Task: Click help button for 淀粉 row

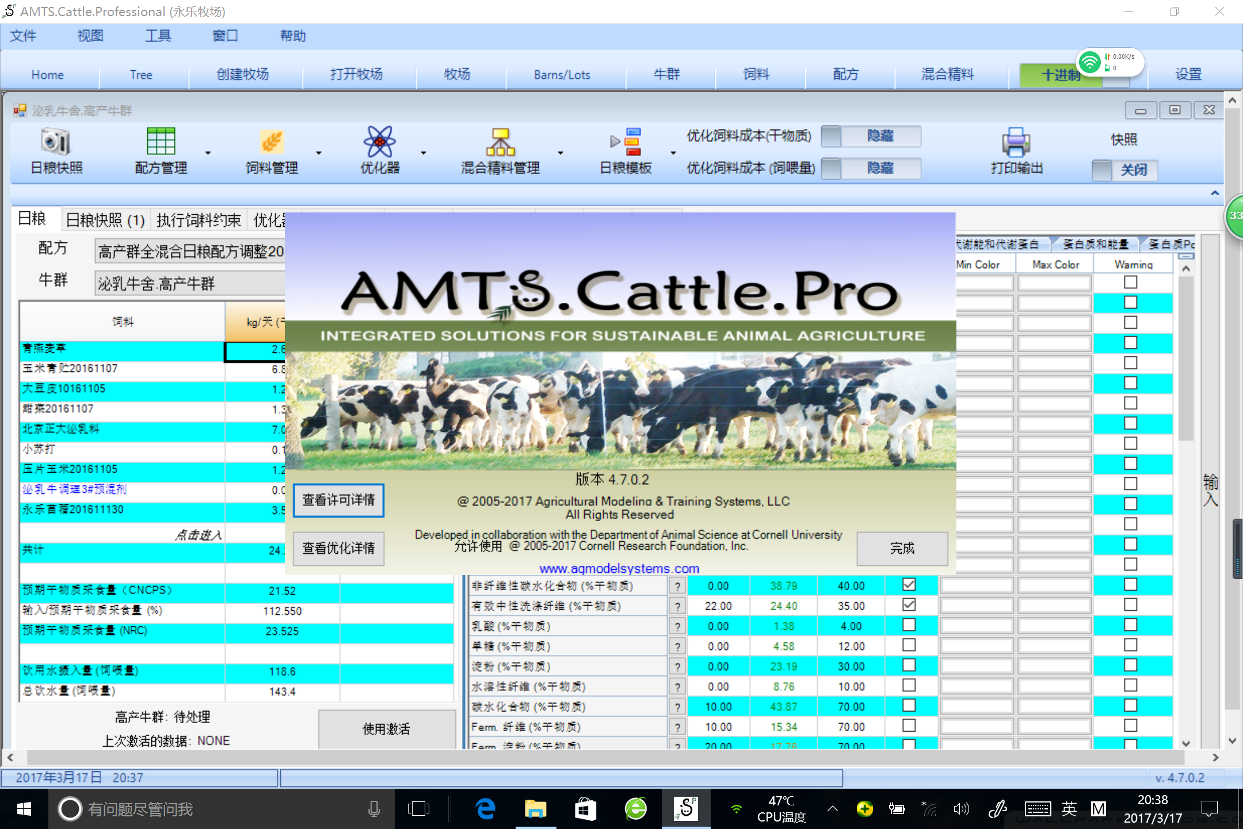Action: click(x=677, y=667)
